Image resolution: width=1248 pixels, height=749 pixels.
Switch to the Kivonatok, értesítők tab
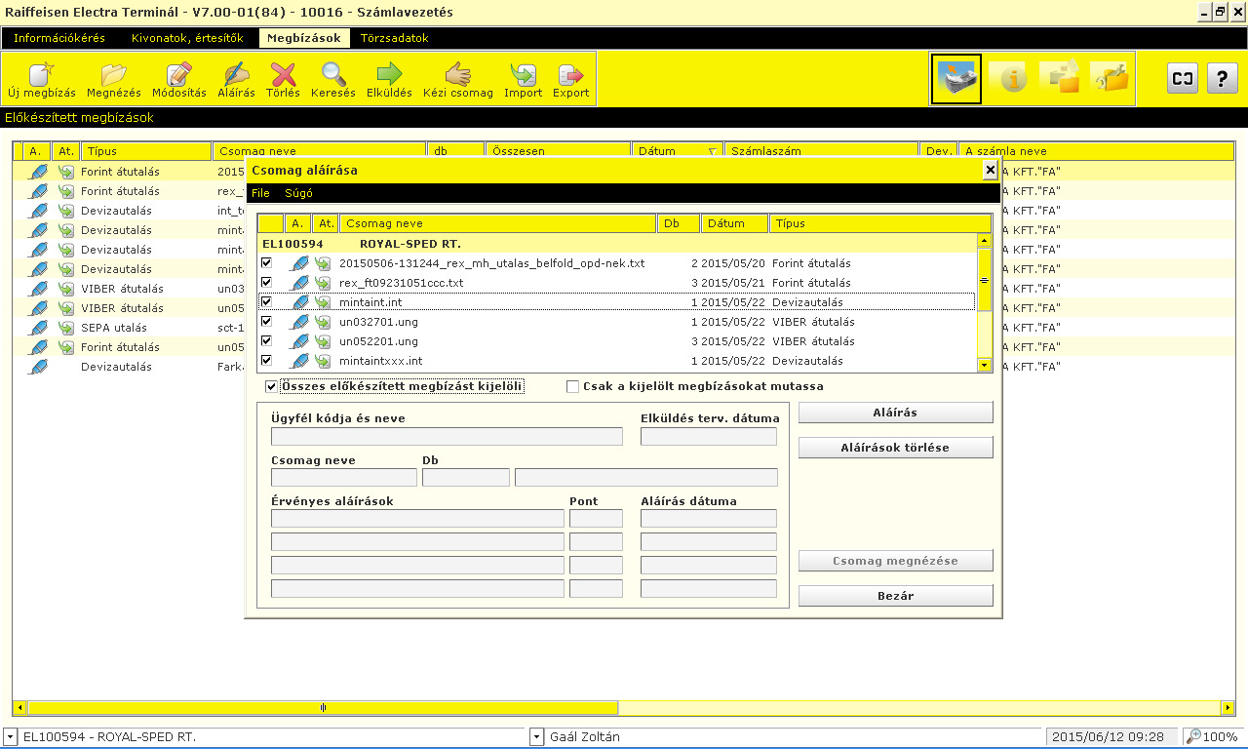tap(187, 38)
